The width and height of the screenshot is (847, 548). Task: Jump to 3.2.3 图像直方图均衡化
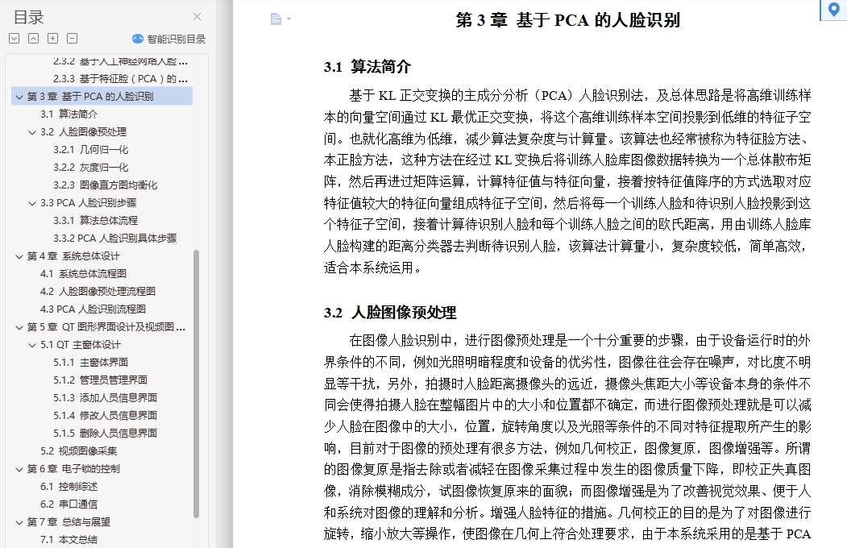[x=106, y=185]
